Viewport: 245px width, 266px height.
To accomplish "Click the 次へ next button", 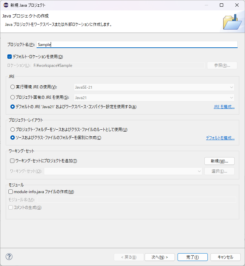I will 159,257.
